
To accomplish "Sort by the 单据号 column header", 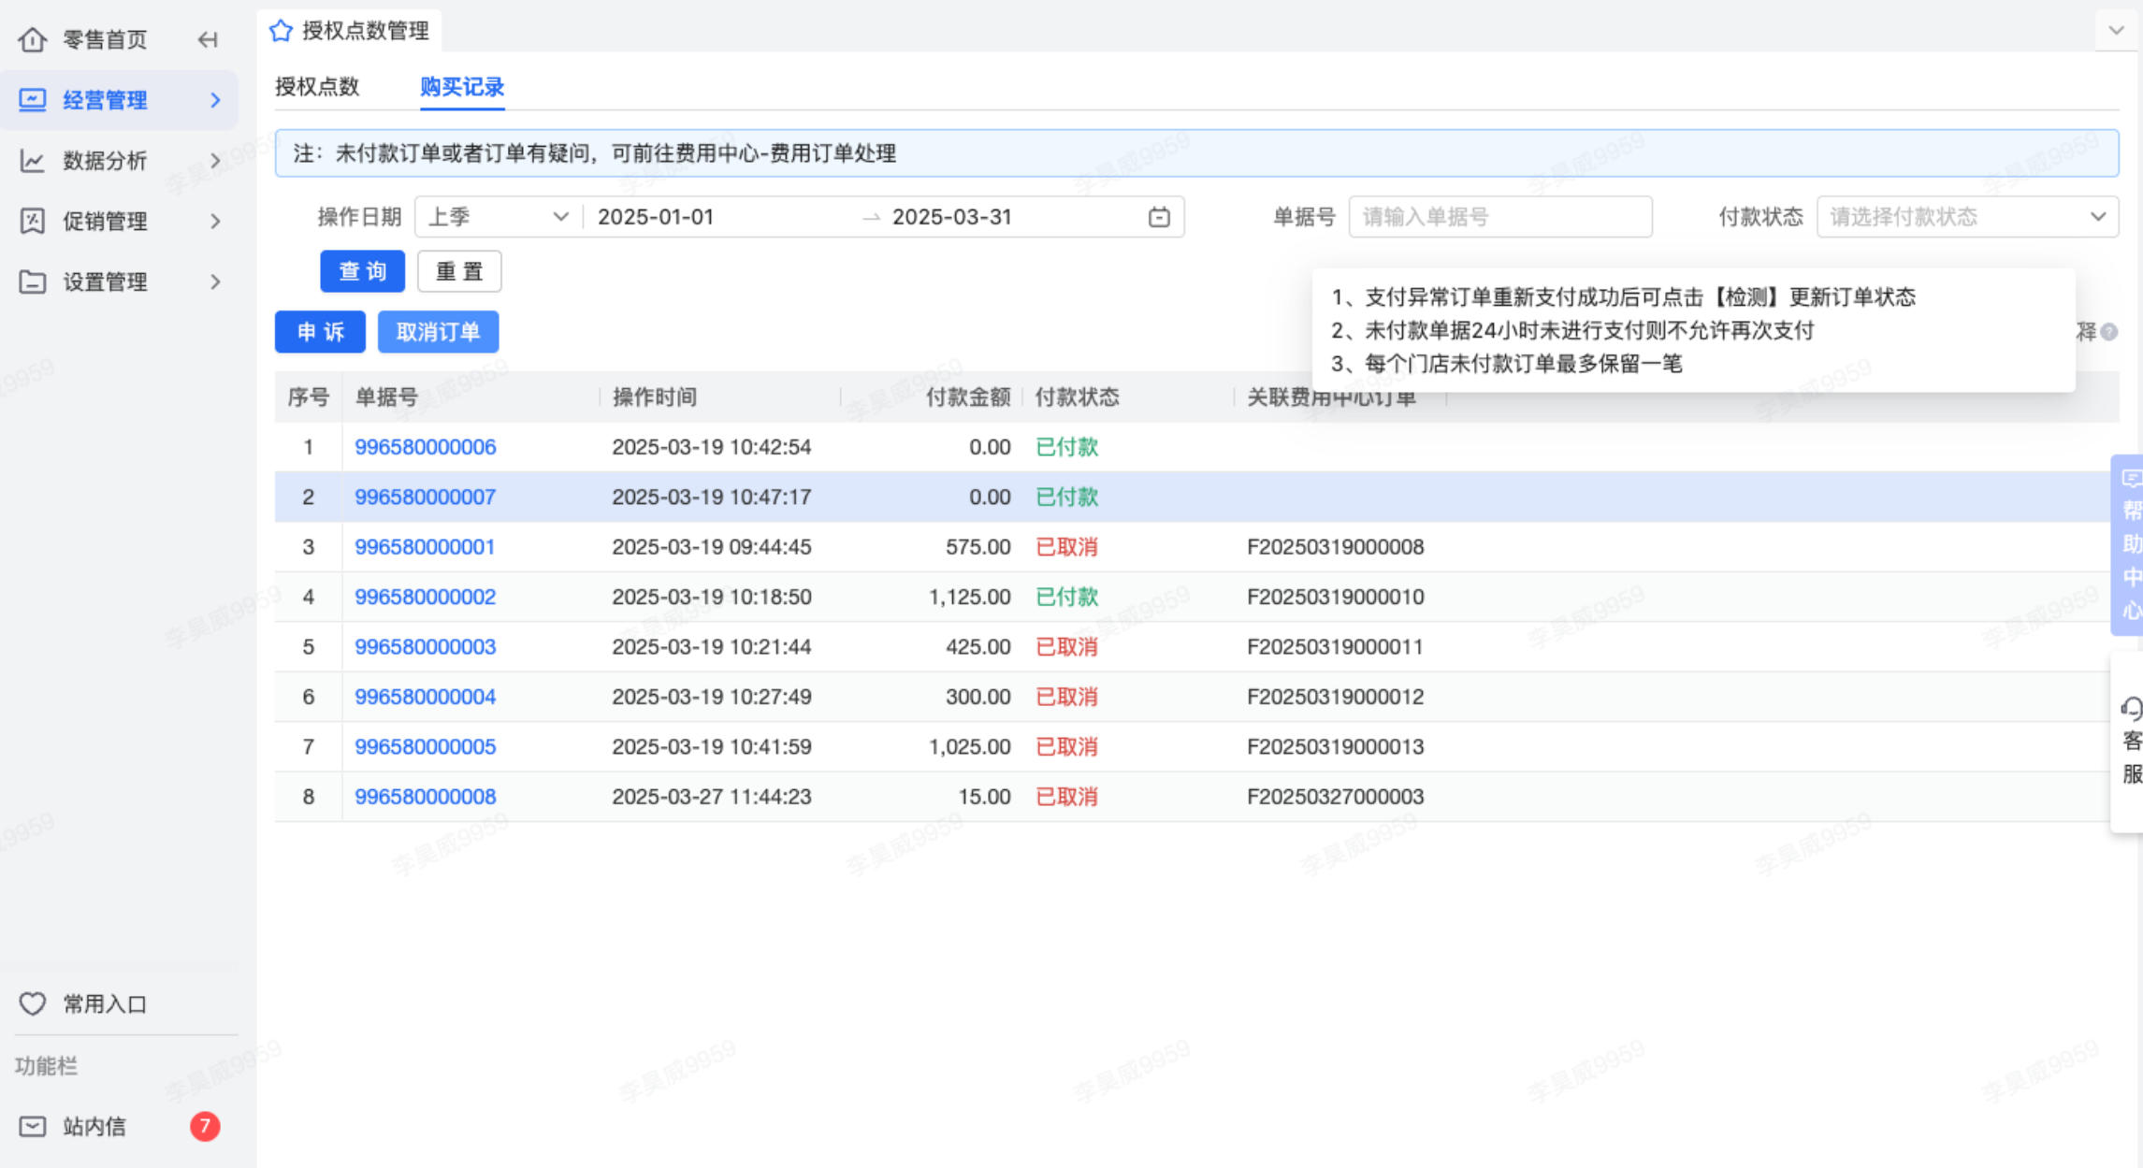I will click(386, 397).
